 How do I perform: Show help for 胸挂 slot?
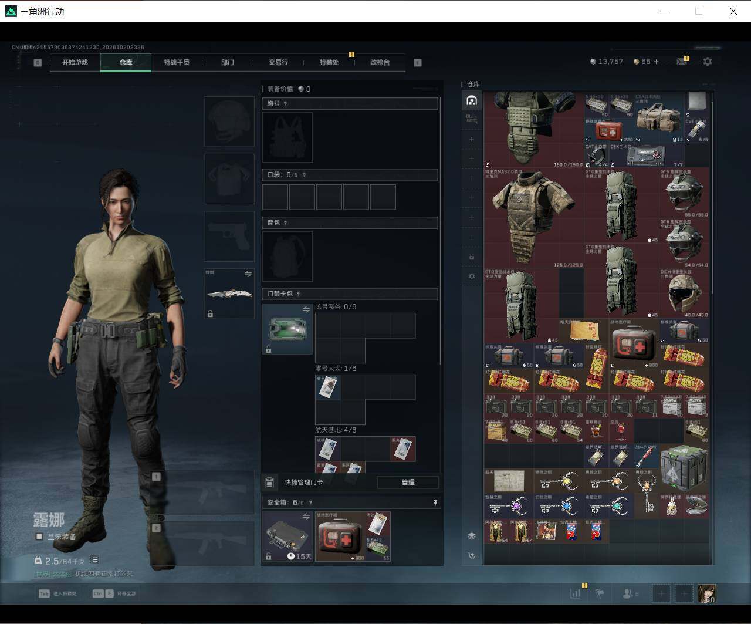click(286, 104)
